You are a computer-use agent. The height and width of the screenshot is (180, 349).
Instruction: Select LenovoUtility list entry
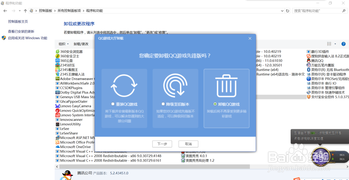pyautogui.click(x=68, y=124)
